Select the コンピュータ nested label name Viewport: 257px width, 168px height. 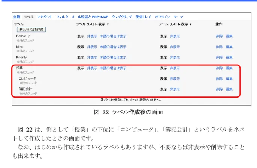coord(27,78)
